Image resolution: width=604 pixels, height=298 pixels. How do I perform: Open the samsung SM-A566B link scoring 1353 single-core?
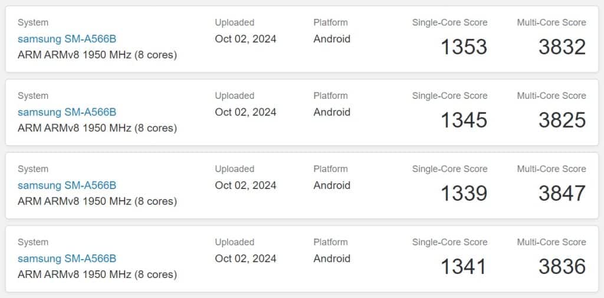67,39
